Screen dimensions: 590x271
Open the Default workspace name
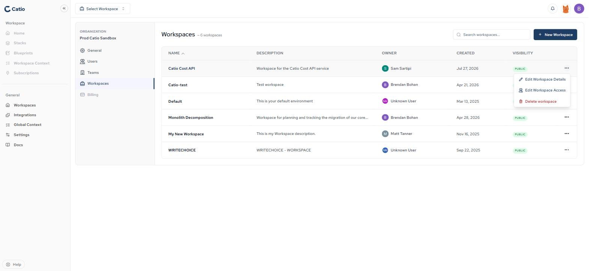click(175, 102)
